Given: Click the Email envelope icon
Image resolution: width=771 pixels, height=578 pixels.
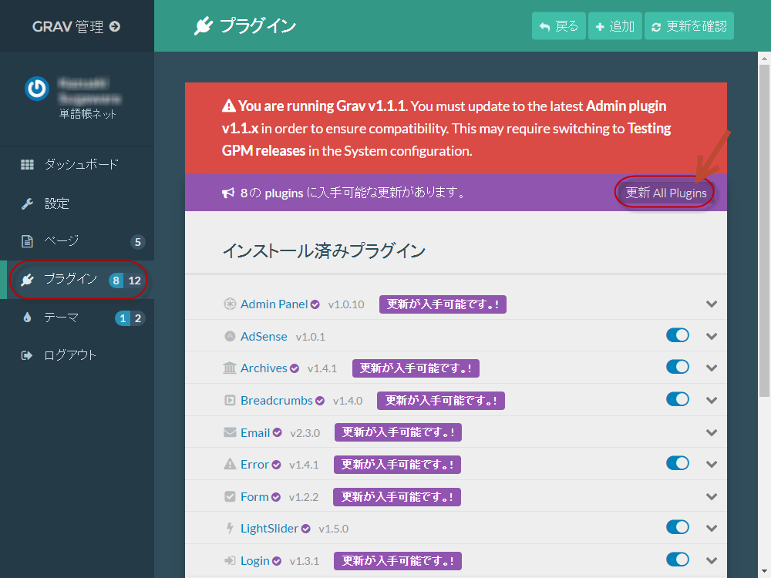Looking at the screenshot, I should (x=230, y=432).
